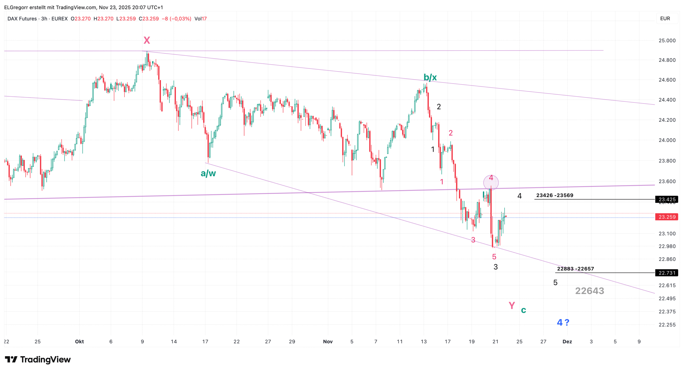Select the black 22.731 price axis label

pos(667,273)
